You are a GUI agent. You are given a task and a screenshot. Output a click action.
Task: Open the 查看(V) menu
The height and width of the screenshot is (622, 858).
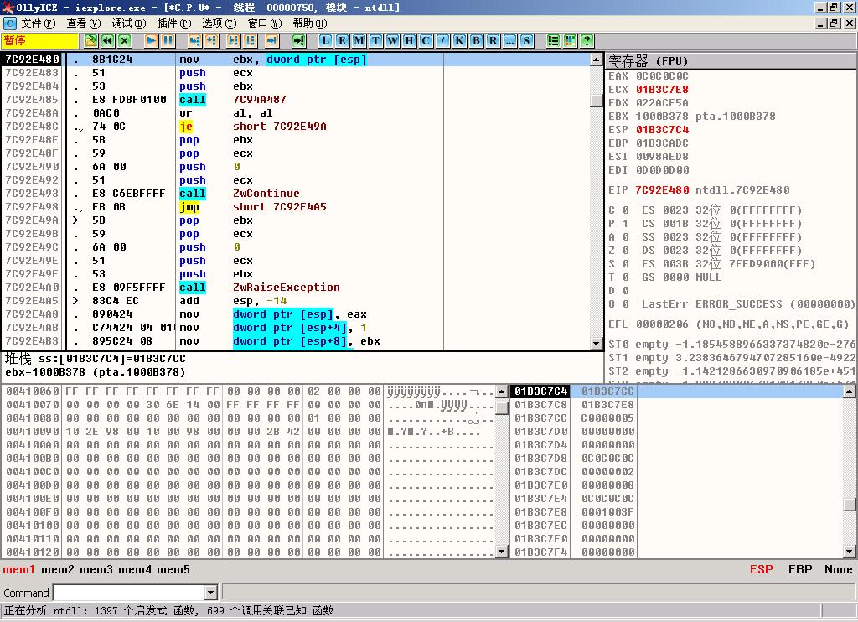point(84,23)
